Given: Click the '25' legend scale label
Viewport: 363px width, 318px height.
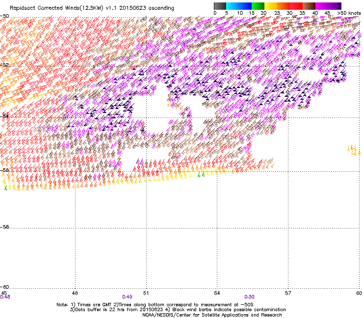Looking at the screenshot, I should pos(277,13).
